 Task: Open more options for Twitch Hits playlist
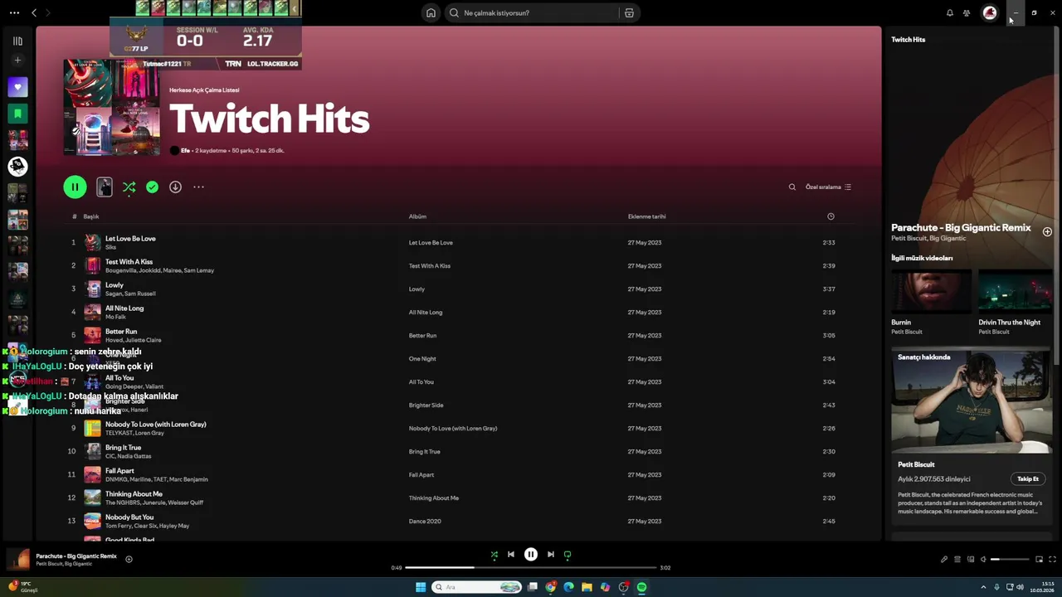pos(198,187)
